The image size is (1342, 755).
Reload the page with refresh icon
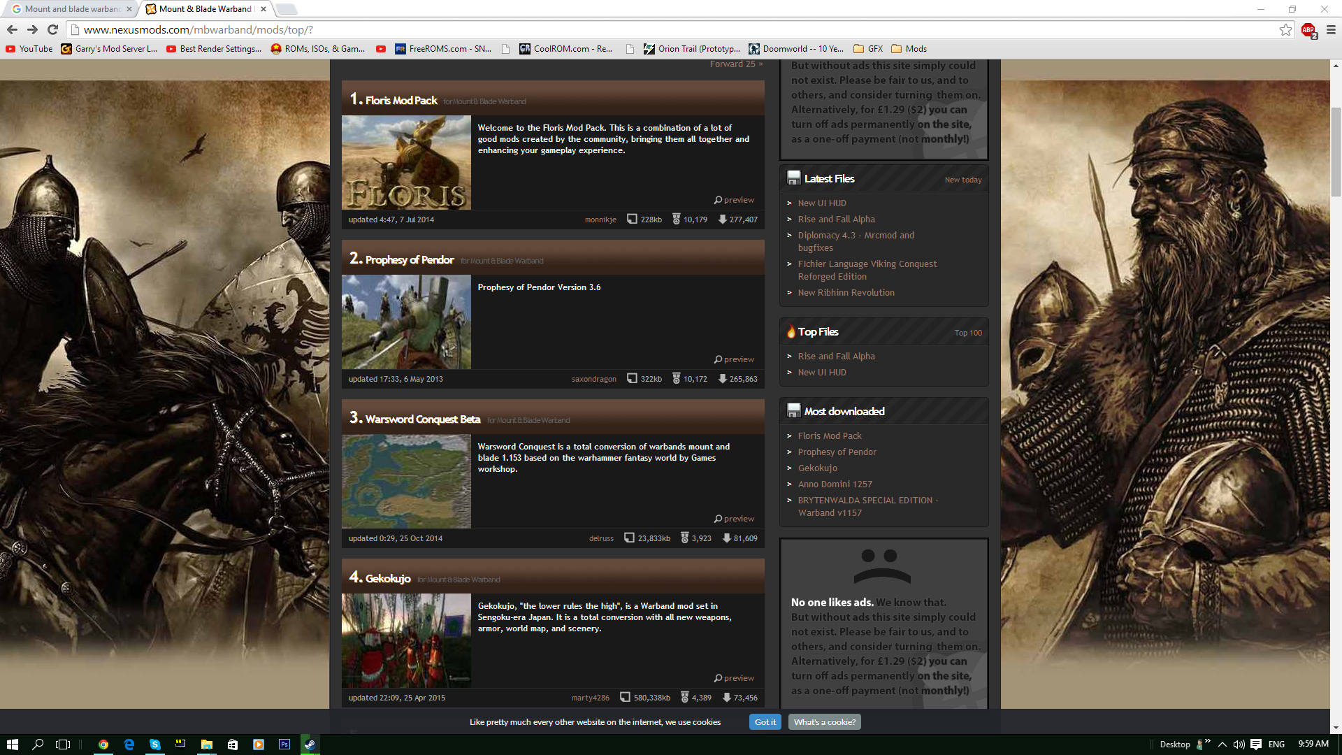coord(52,29)
